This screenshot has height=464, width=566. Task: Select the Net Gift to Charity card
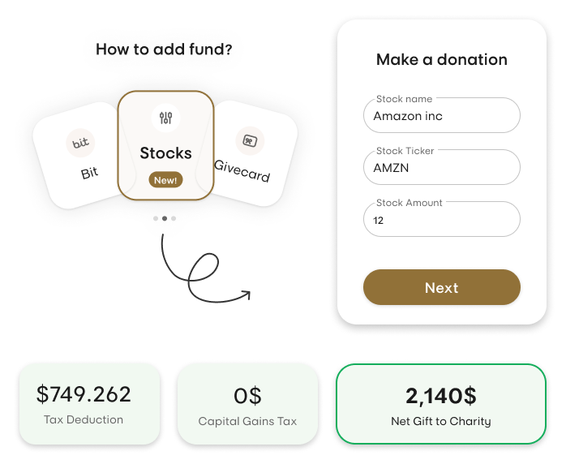[441, 404]
